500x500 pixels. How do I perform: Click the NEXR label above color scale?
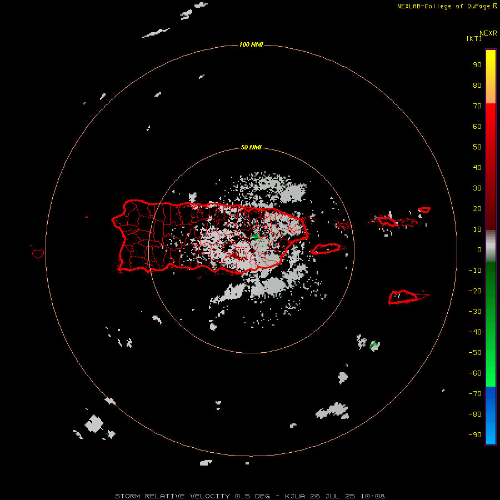click(488, 33)
